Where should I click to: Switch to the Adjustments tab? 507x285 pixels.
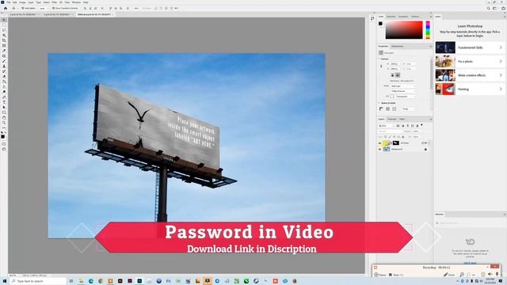tap(397, 46)
